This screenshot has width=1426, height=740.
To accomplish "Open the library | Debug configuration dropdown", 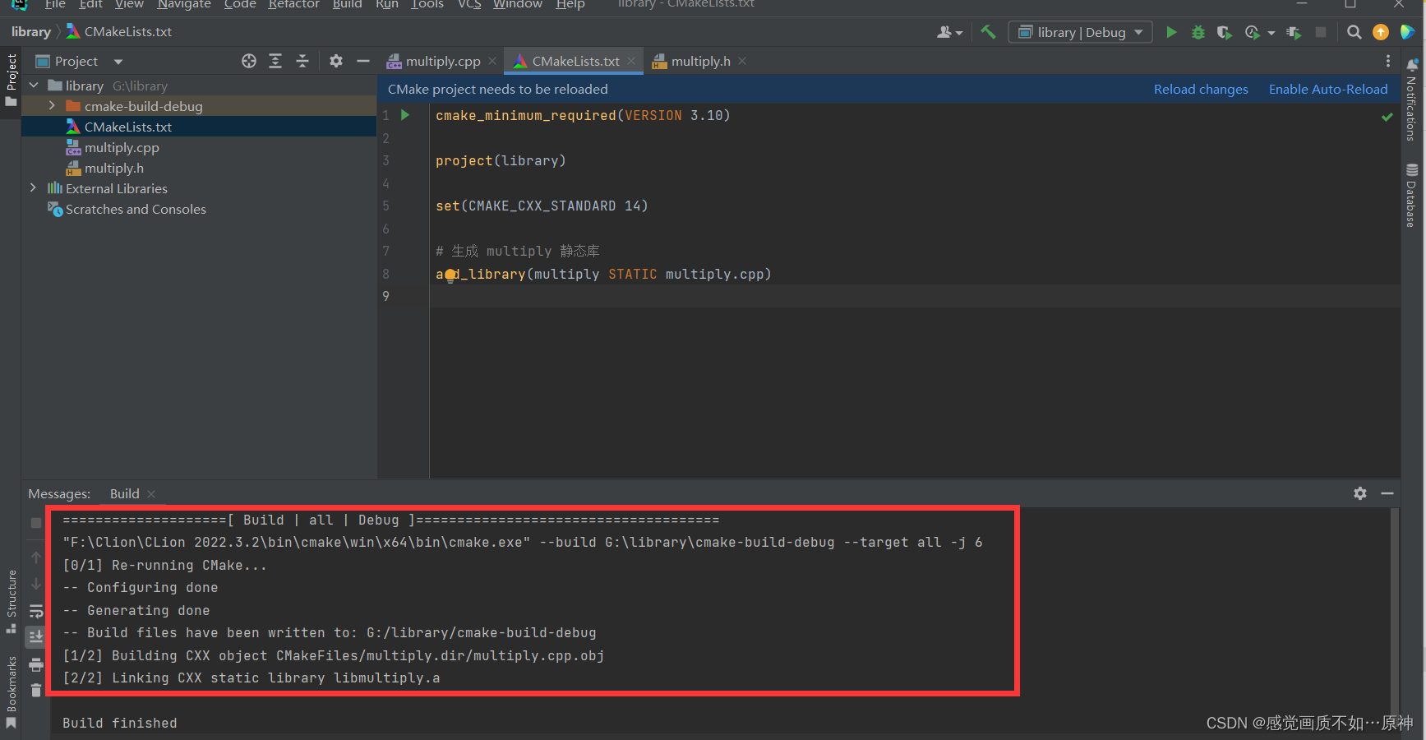I will (x=1079, y=32).
